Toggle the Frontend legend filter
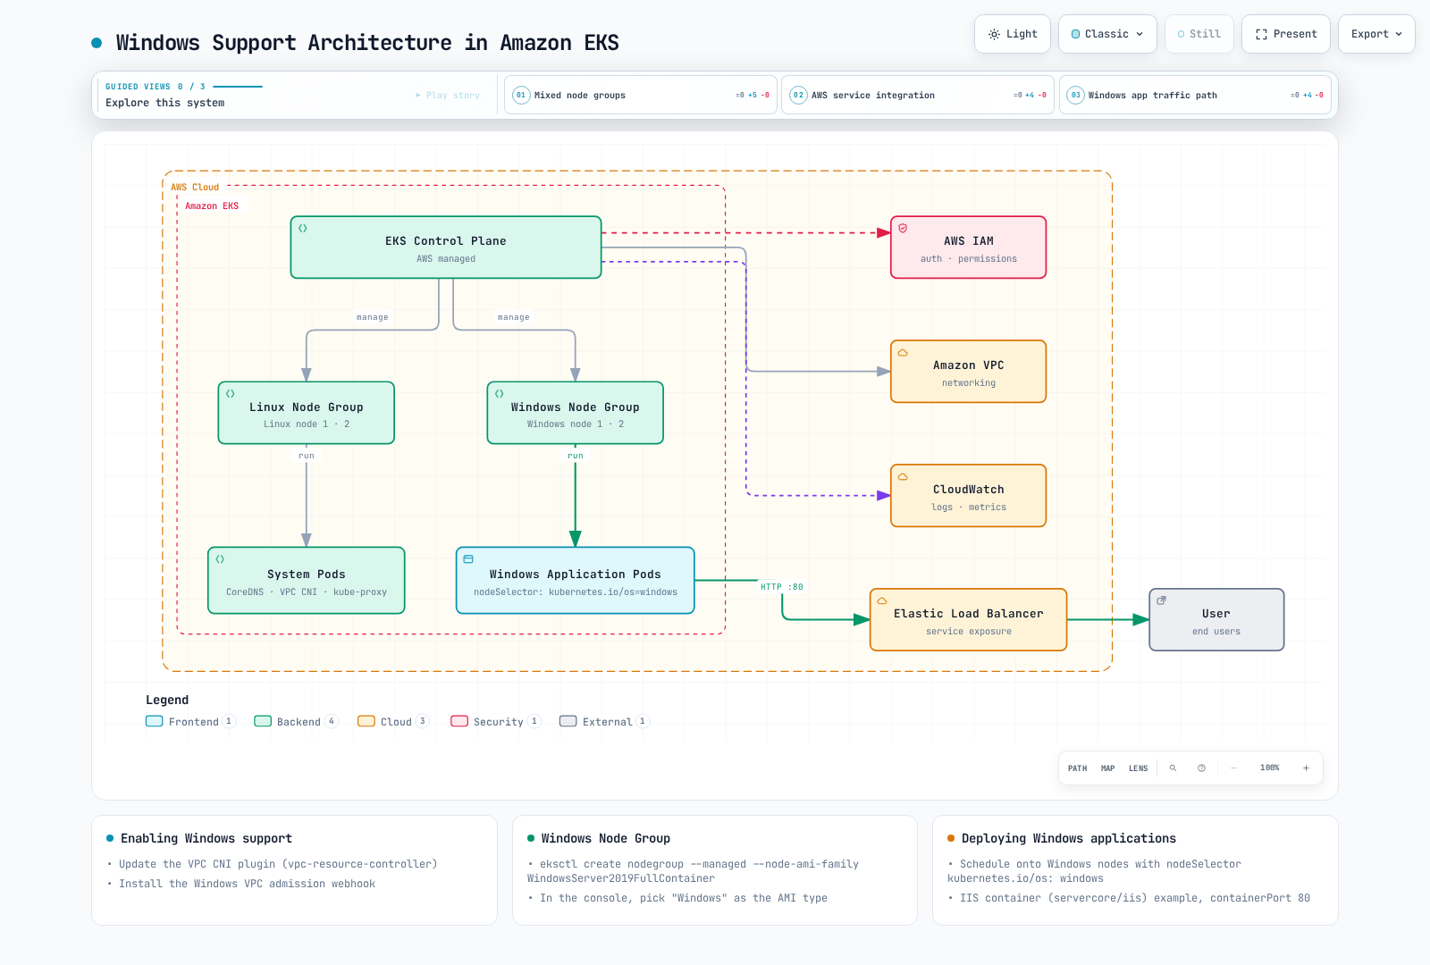This screenshot has height=965, width=1430. [190, 722]
